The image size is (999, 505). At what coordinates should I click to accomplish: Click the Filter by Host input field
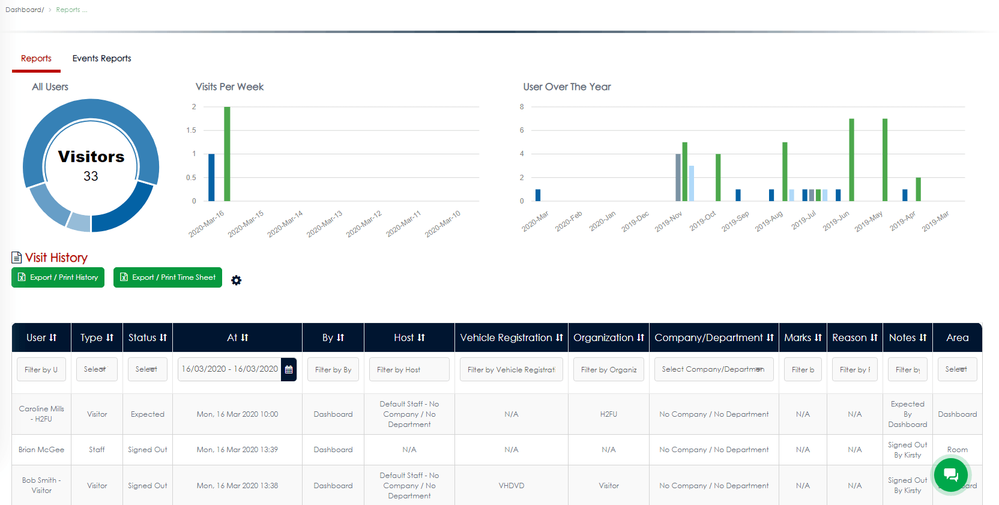pyautogui.click(x=409, y=370)
